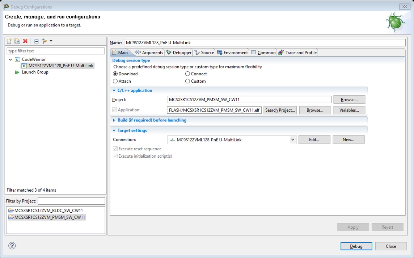The image size is (414, 258).
Task: Click the type filter text field
Action: (x=55, y=51)
